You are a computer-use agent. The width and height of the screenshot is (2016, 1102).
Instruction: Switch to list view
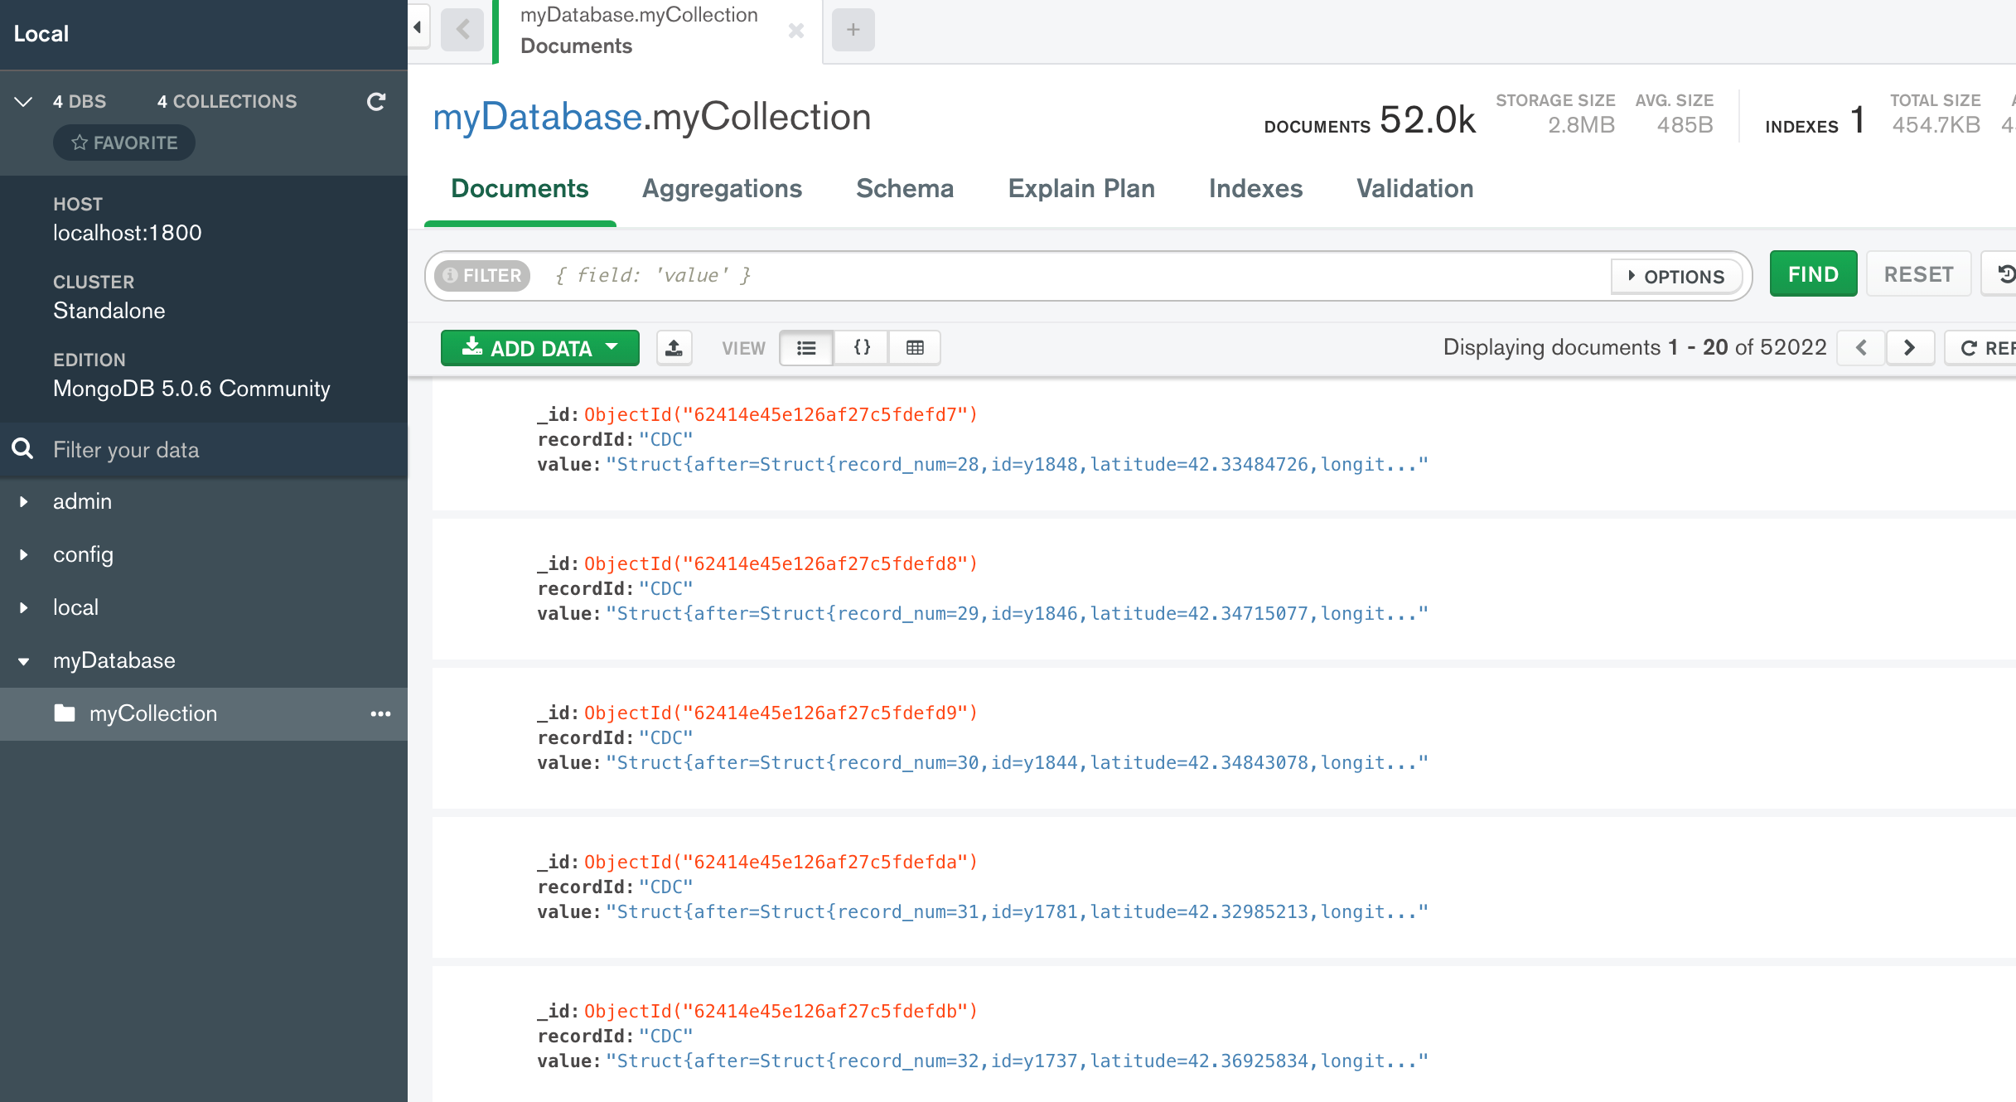pyautogui.click(x=806, y=348)
